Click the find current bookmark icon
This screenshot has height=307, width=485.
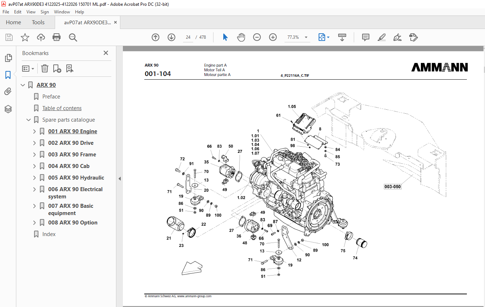click(70, 68)
